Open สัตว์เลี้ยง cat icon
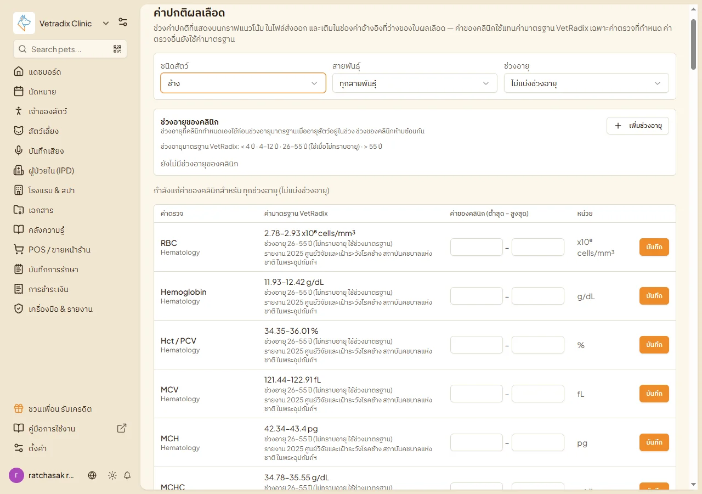The image size is (702, 494). [19, 131]
